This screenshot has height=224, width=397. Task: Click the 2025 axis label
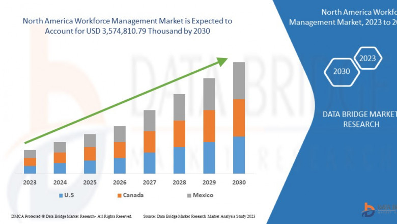(x=90, y=182)
